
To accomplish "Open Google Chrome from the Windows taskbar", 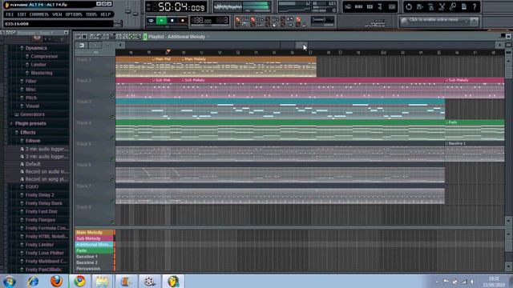I will tap(79, 281).
